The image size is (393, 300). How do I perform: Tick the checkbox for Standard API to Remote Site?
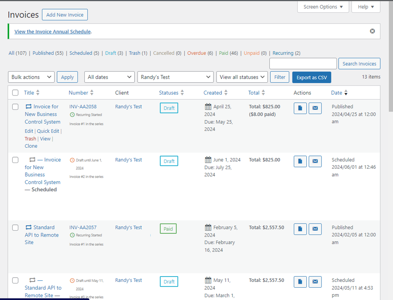click(x=15, y=228)
